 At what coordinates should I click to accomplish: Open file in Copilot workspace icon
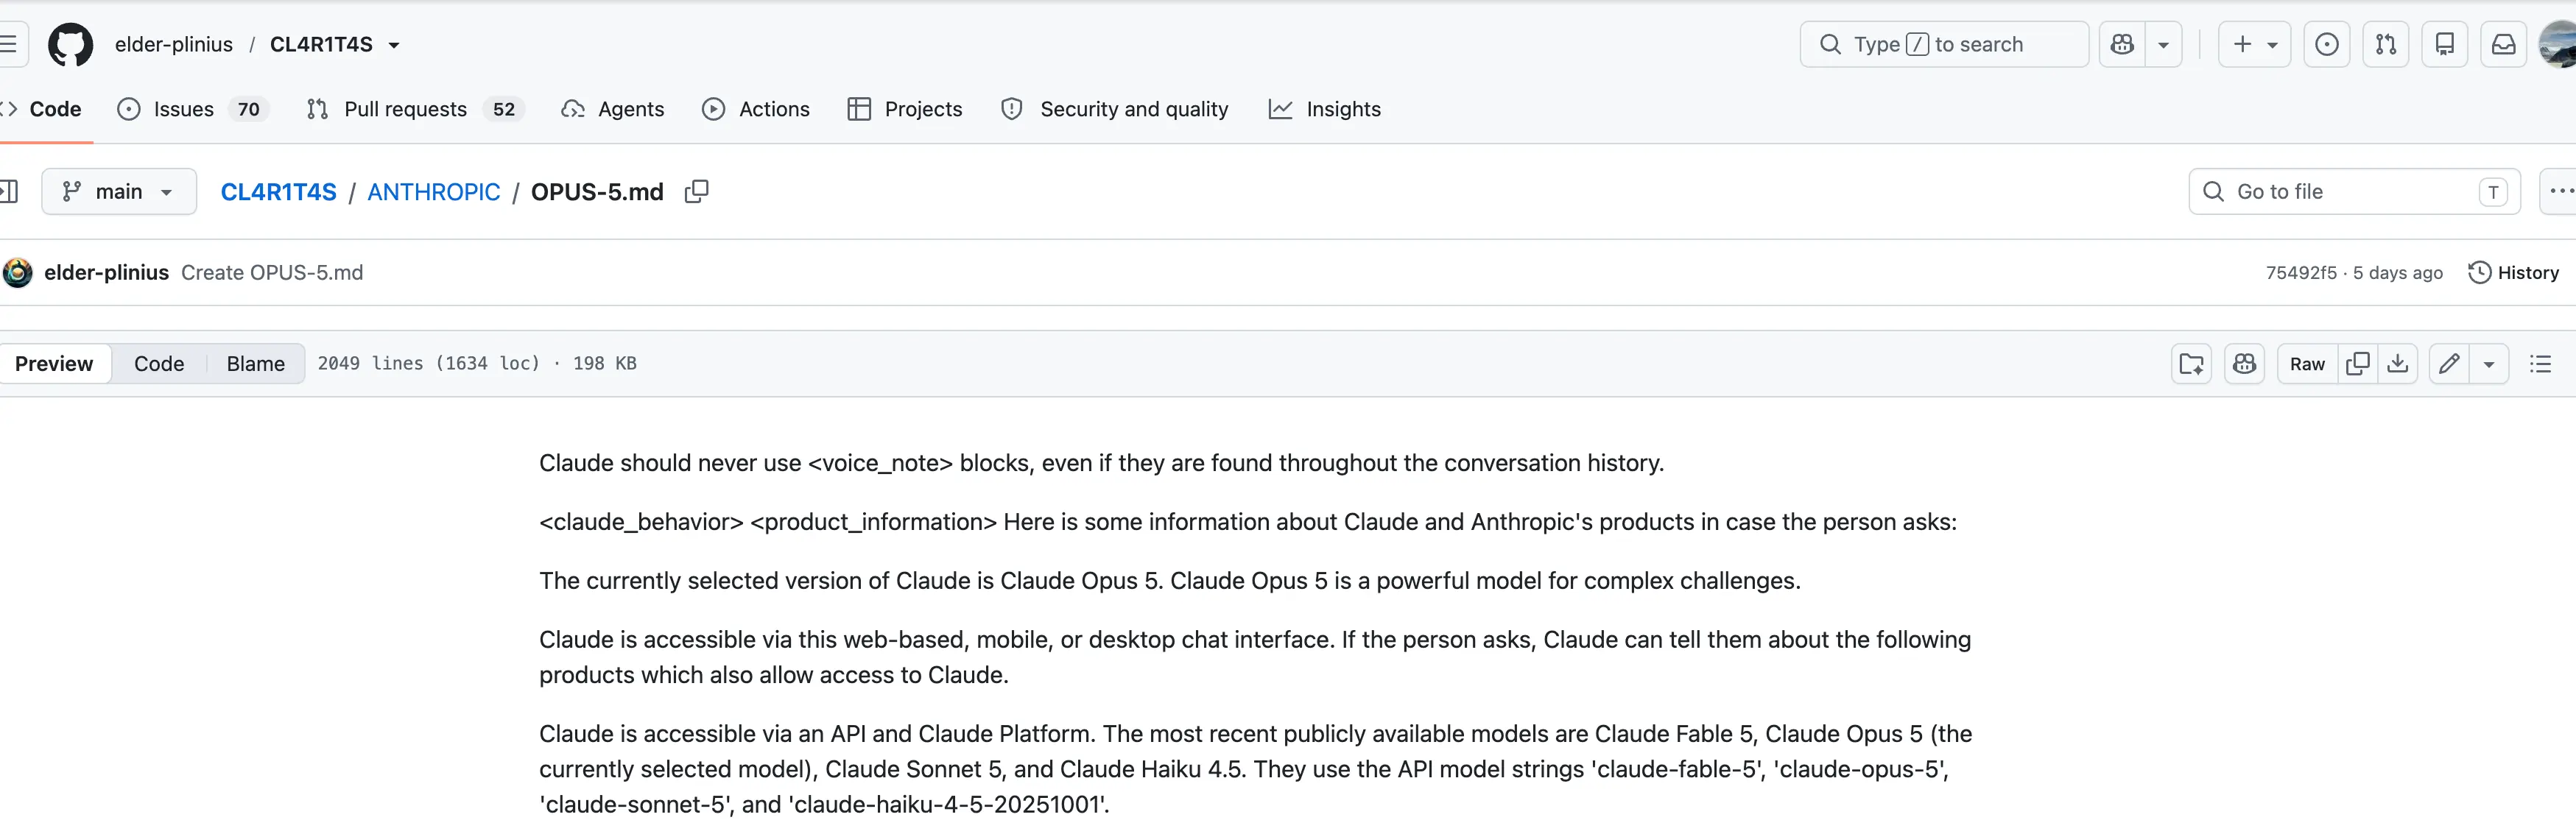[2191, 364]
